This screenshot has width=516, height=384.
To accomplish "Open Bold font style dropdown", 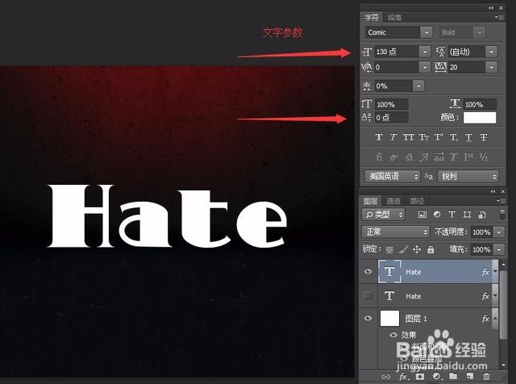I will (x=480, y=32).
